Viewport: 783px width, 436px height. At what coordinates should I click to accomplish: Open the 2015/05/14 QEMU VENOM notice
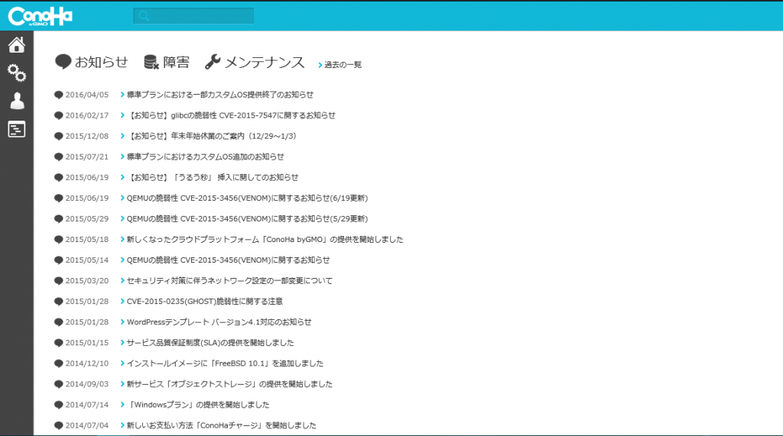point(228,260)
